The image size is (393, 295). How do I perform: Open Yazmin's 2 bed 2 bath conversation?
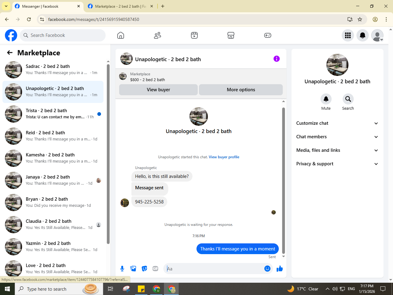point(53,247)
